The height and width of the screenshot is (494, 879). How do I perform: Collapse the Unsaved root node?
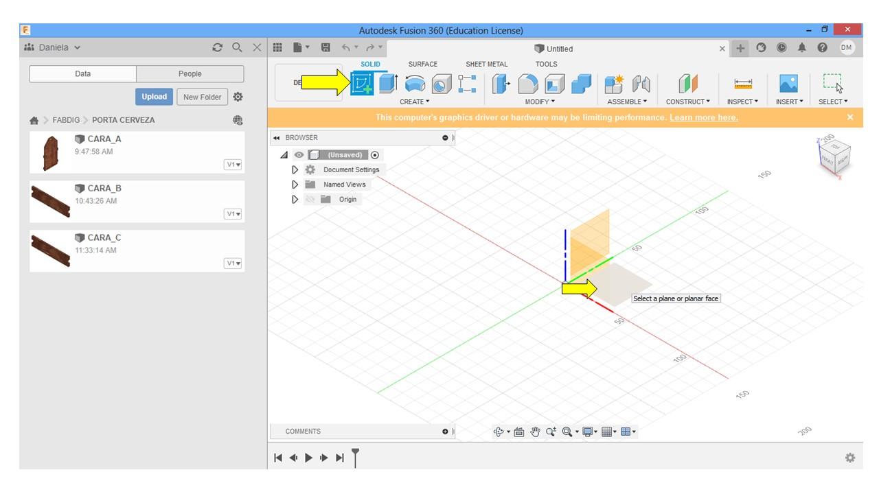tap(284, 155)
